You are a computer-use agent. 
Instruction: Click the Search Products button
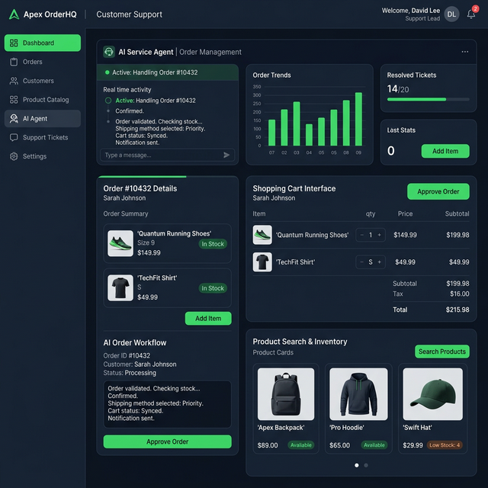[442, 352]
